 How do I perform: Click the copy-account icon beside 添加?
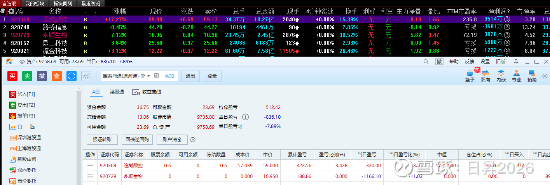point(157,76)
